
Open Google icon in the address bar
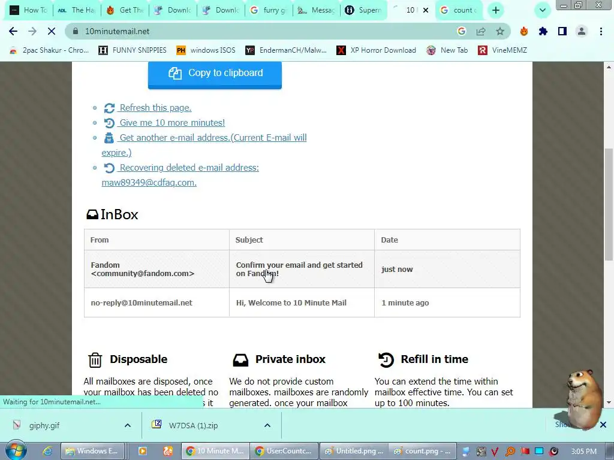point(462,31)
